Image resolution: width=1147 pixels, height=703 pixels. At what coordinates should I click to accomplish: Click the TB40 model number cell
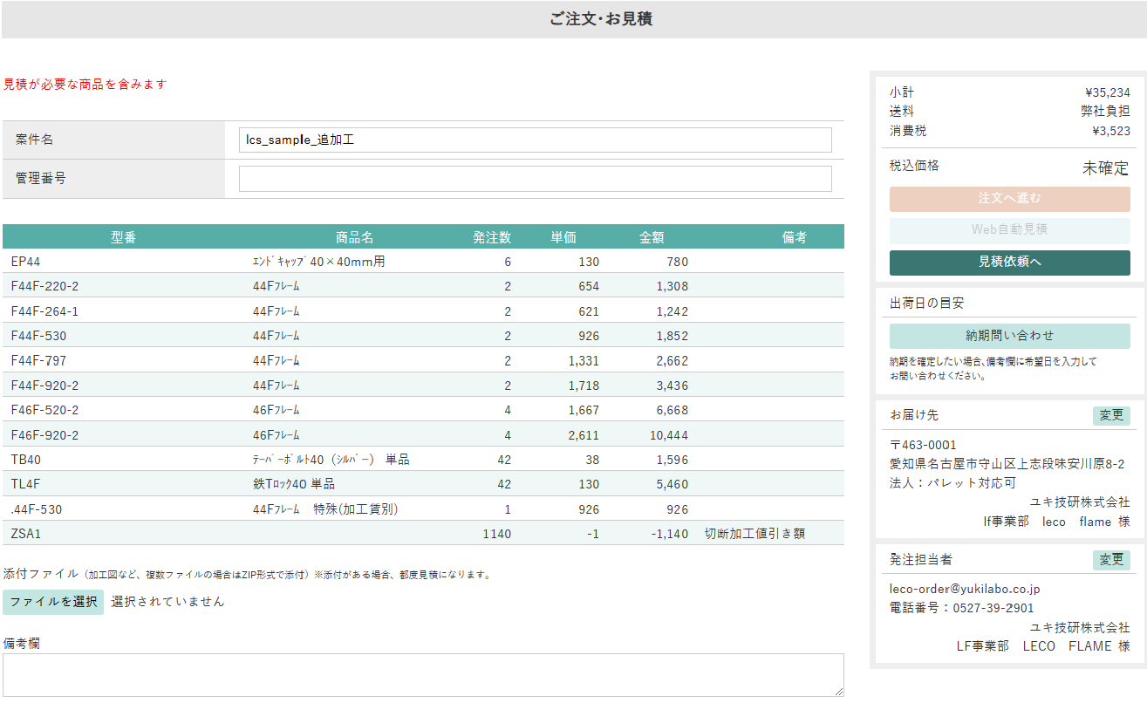tap(26, 460)
